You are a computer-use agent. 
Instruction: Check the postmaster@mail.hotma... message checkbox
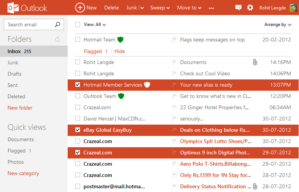(77, 186)
